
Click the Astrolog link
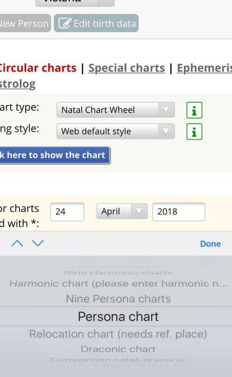click(18, 84)
